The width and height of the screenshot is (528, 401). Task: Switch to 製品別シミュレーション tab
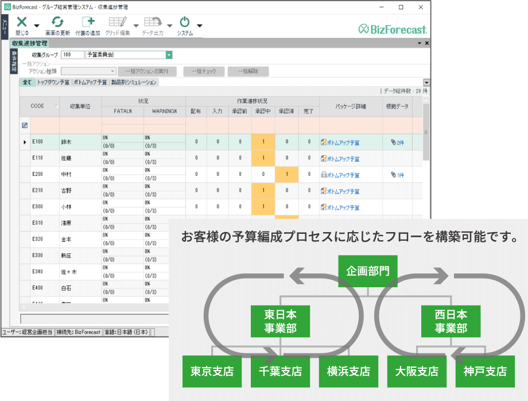tap(134, 82)
